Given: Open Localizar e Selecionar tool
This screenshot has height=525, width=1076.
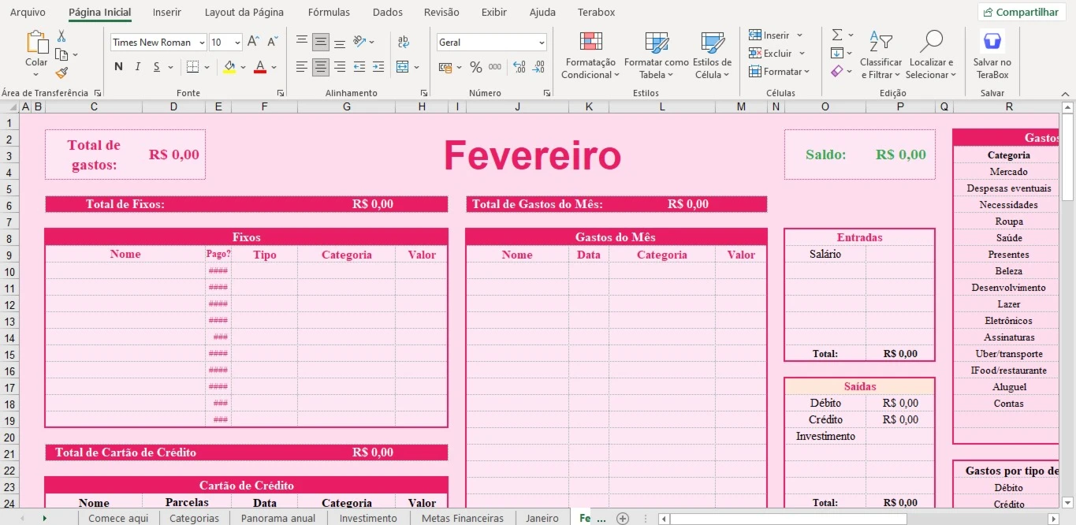Looking at the screenshot, I should (931, 54).
